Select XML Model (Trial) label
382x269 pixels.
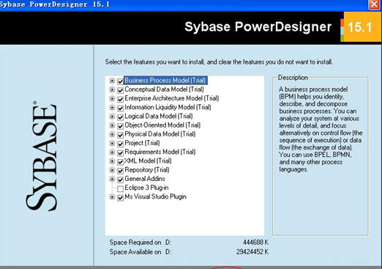(x=148, y=161)
